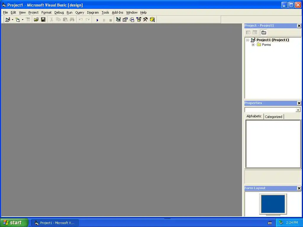Click View Code in Project Explorer
Viewport: 303px width, 227px height.
click(x=248, y=33)
